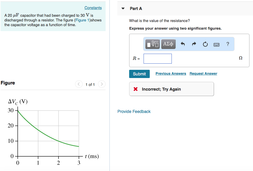Open Provide Feedback link
253x171 pixels.
point(134,111)
